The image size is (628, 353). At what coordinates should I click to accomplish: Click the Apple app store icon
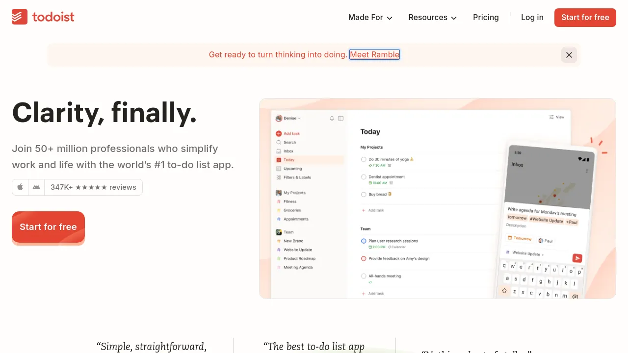click(20, 187)
